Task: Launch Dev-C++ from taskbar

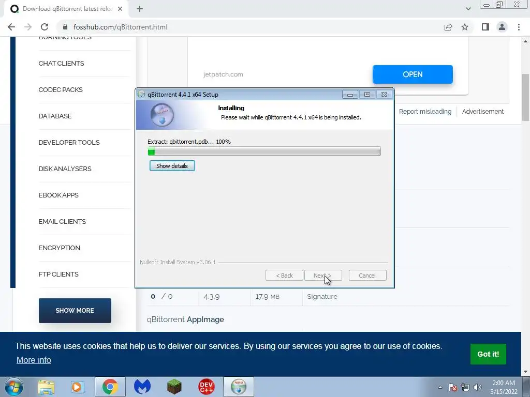Action: [206, 387]
